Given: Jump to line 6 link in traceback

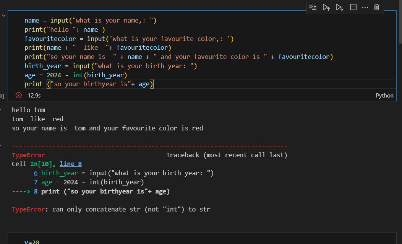Looking at the screenshot, I should 36,173.
